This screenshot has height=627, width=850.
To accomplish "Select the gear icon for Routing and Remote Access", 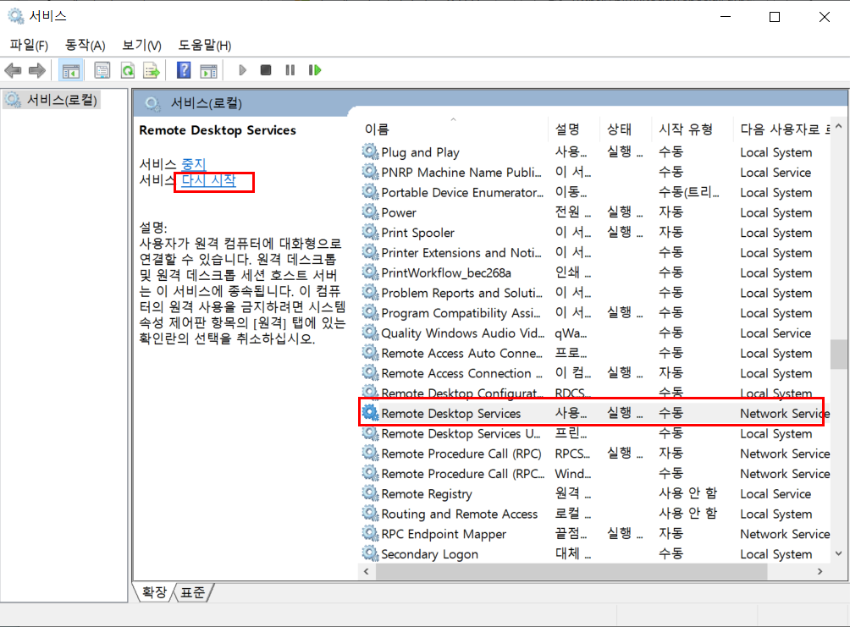I will 370,514.
